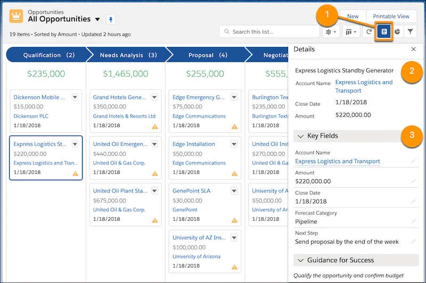The height and width of the screenshot is (283, 426).
Task: Open the Dickenson PLC account link
Action: pyautogui.click(x=31, y=116)
